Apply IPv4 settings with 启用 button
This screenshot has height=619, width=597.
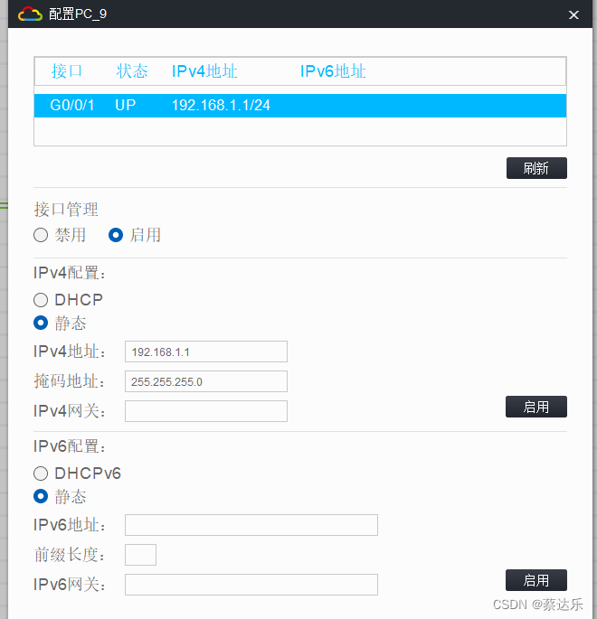tap(536, 407)
